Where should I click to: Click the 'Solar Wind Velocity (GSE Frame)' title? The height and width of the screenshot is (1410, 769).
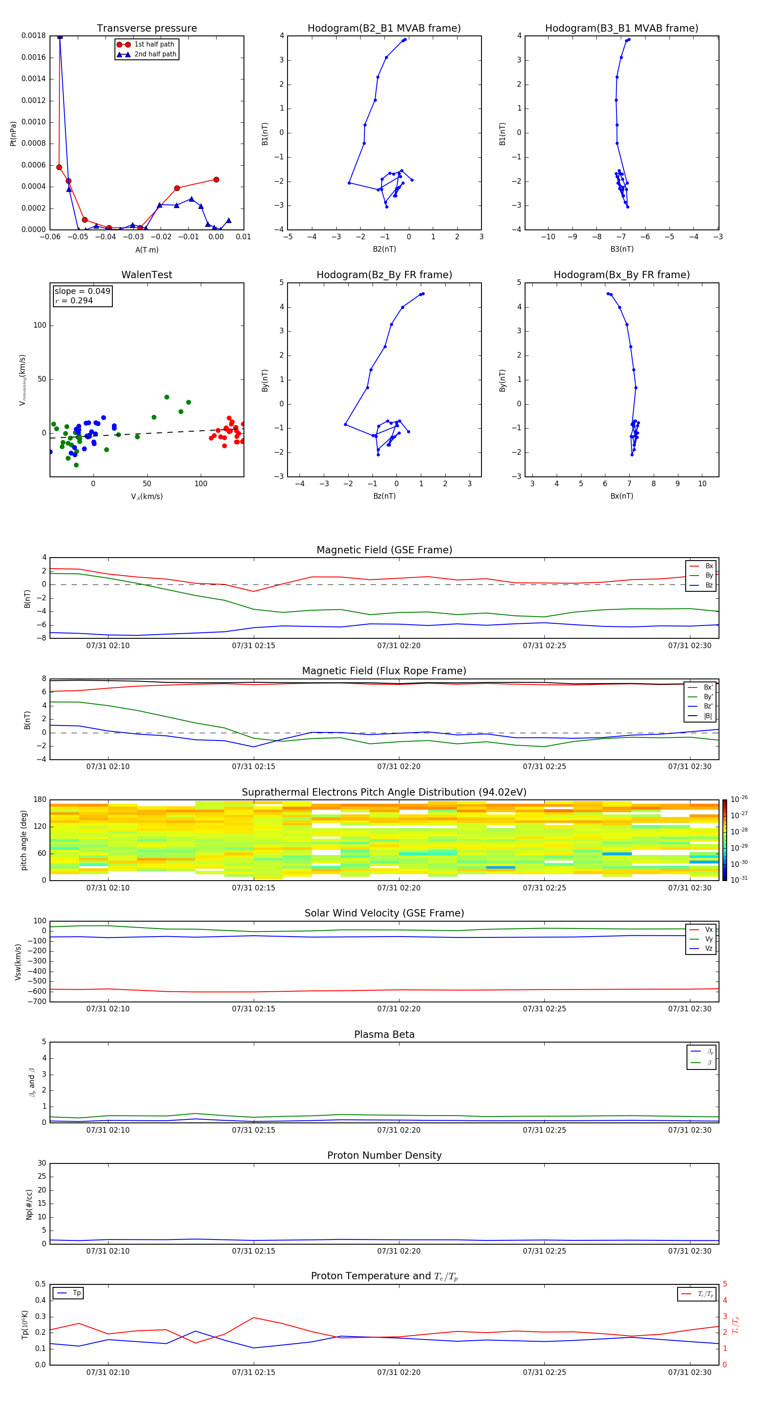coord(384,913)
